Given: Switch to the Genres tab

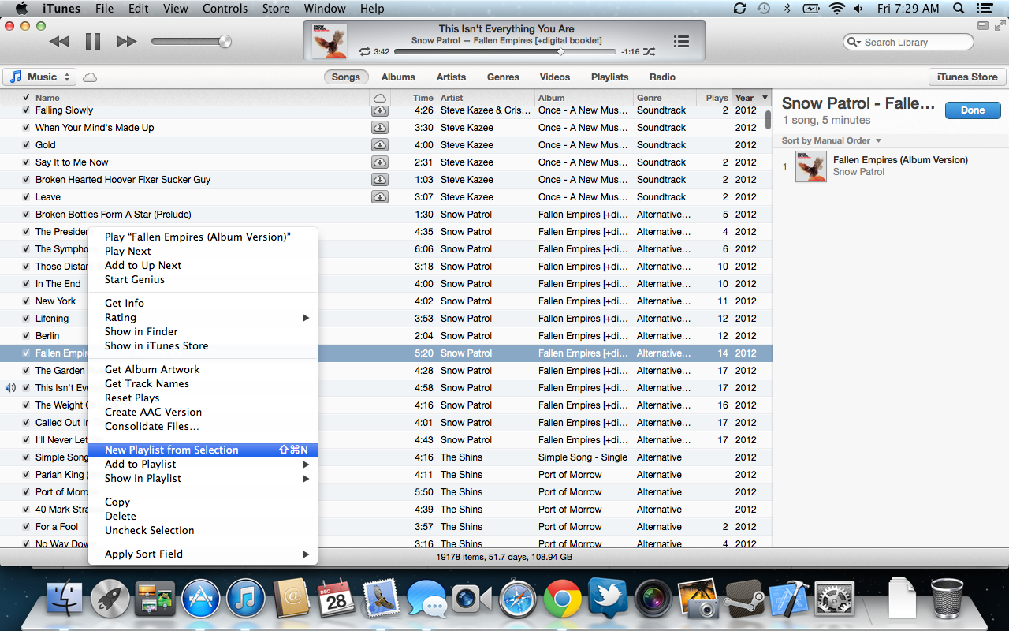Looking at the screenshot, I should pyautogui.click(x=503, y=77).
